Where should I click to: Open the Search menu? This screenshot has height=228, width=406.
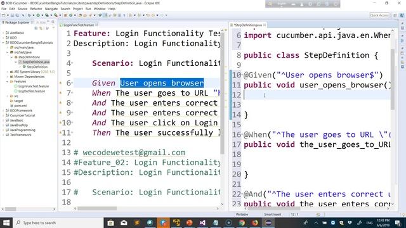pyautogui.click(x=65, y=9)
